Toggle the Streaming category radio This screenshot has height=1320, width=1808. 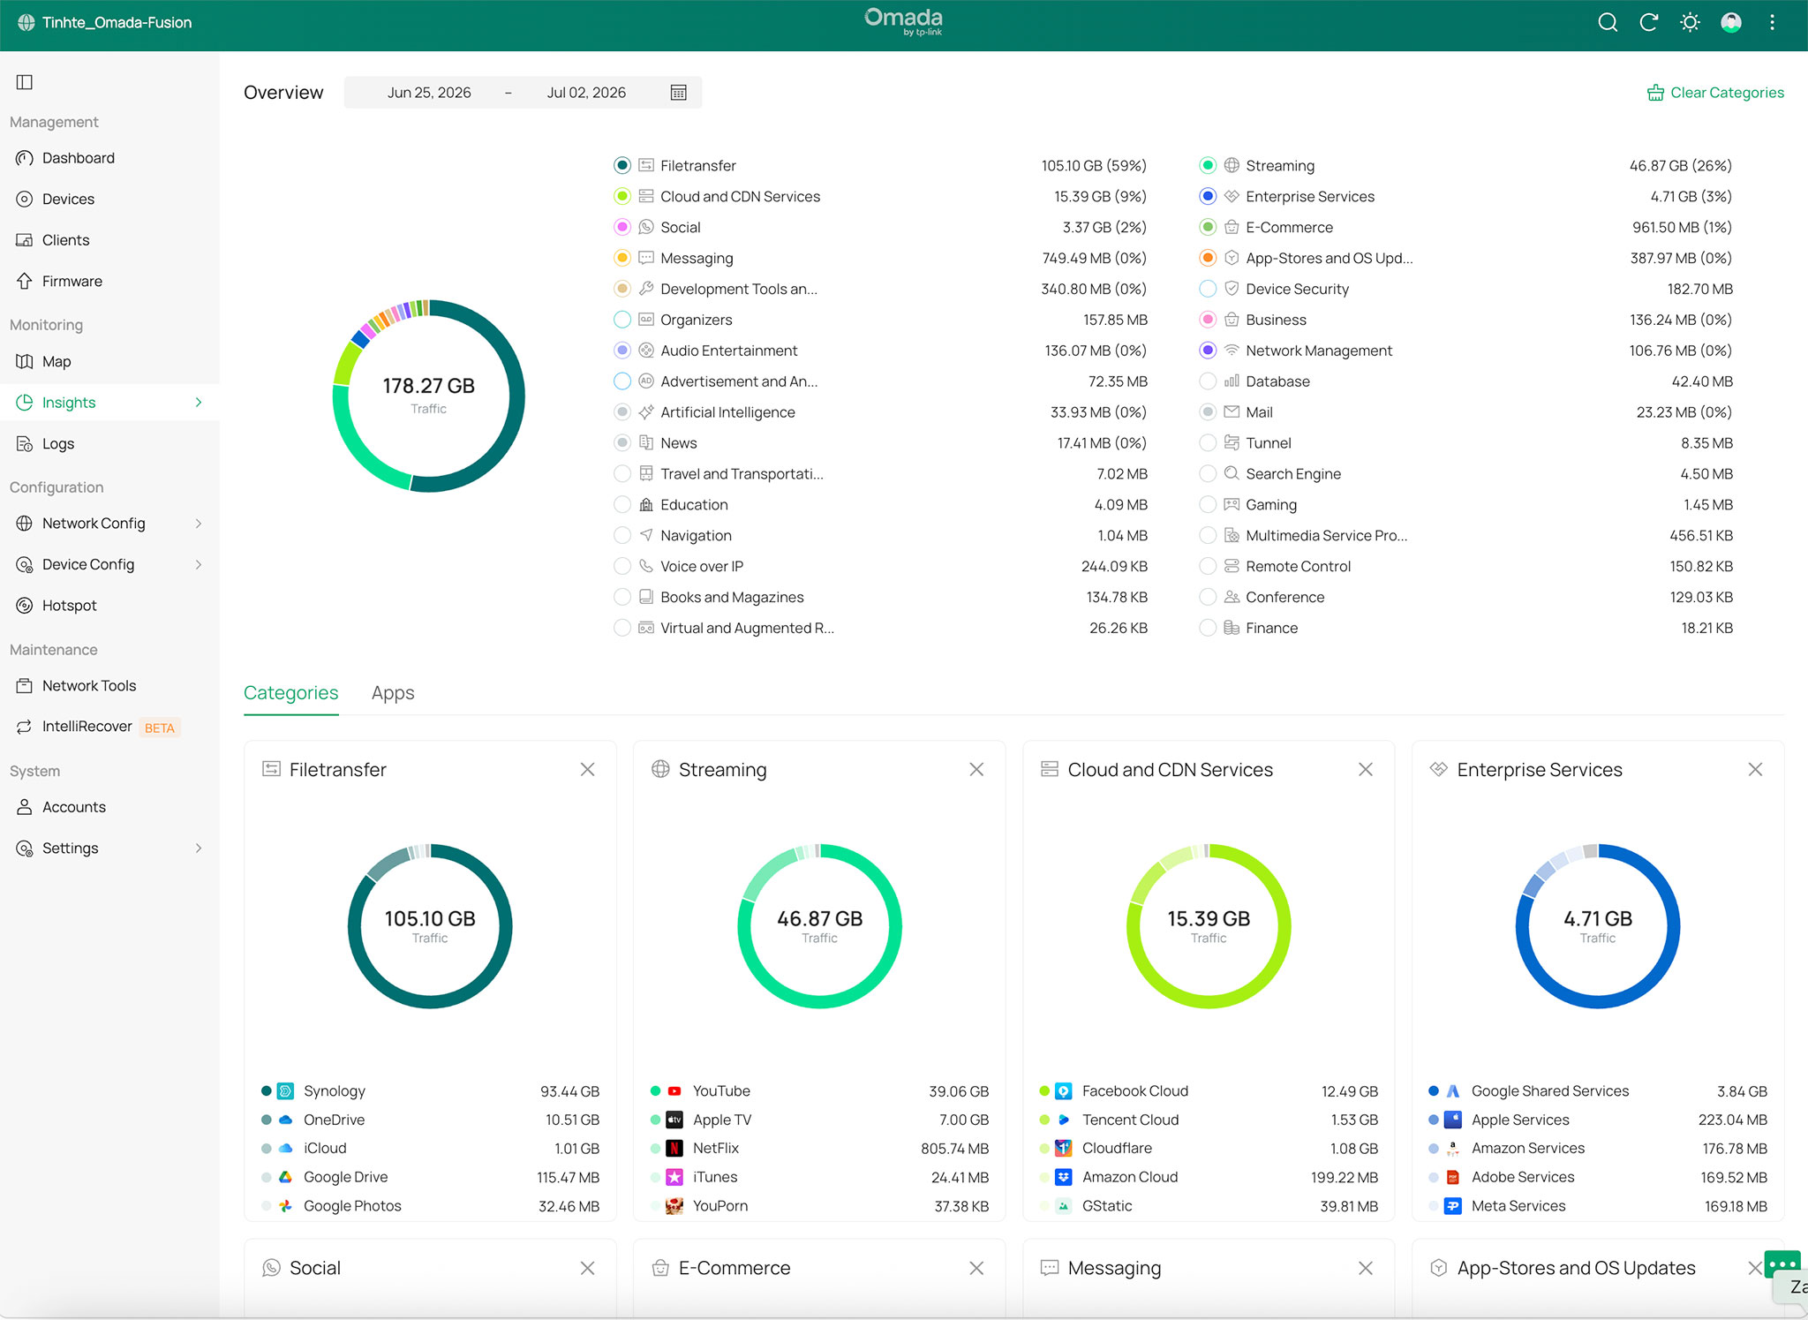pyautogui.click(x=1208, y=165)
